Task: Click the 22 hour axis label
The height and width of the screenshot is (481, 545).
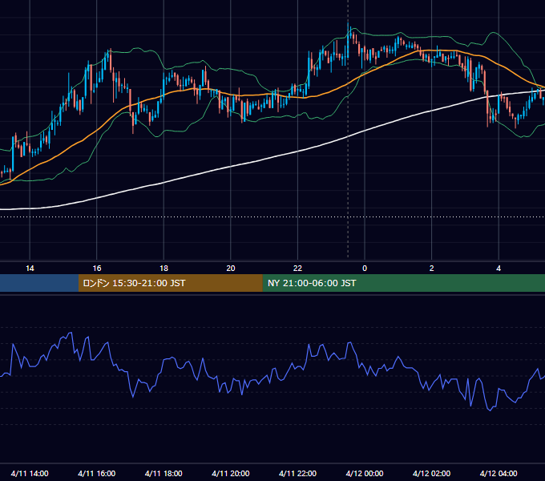Action: 297,269
